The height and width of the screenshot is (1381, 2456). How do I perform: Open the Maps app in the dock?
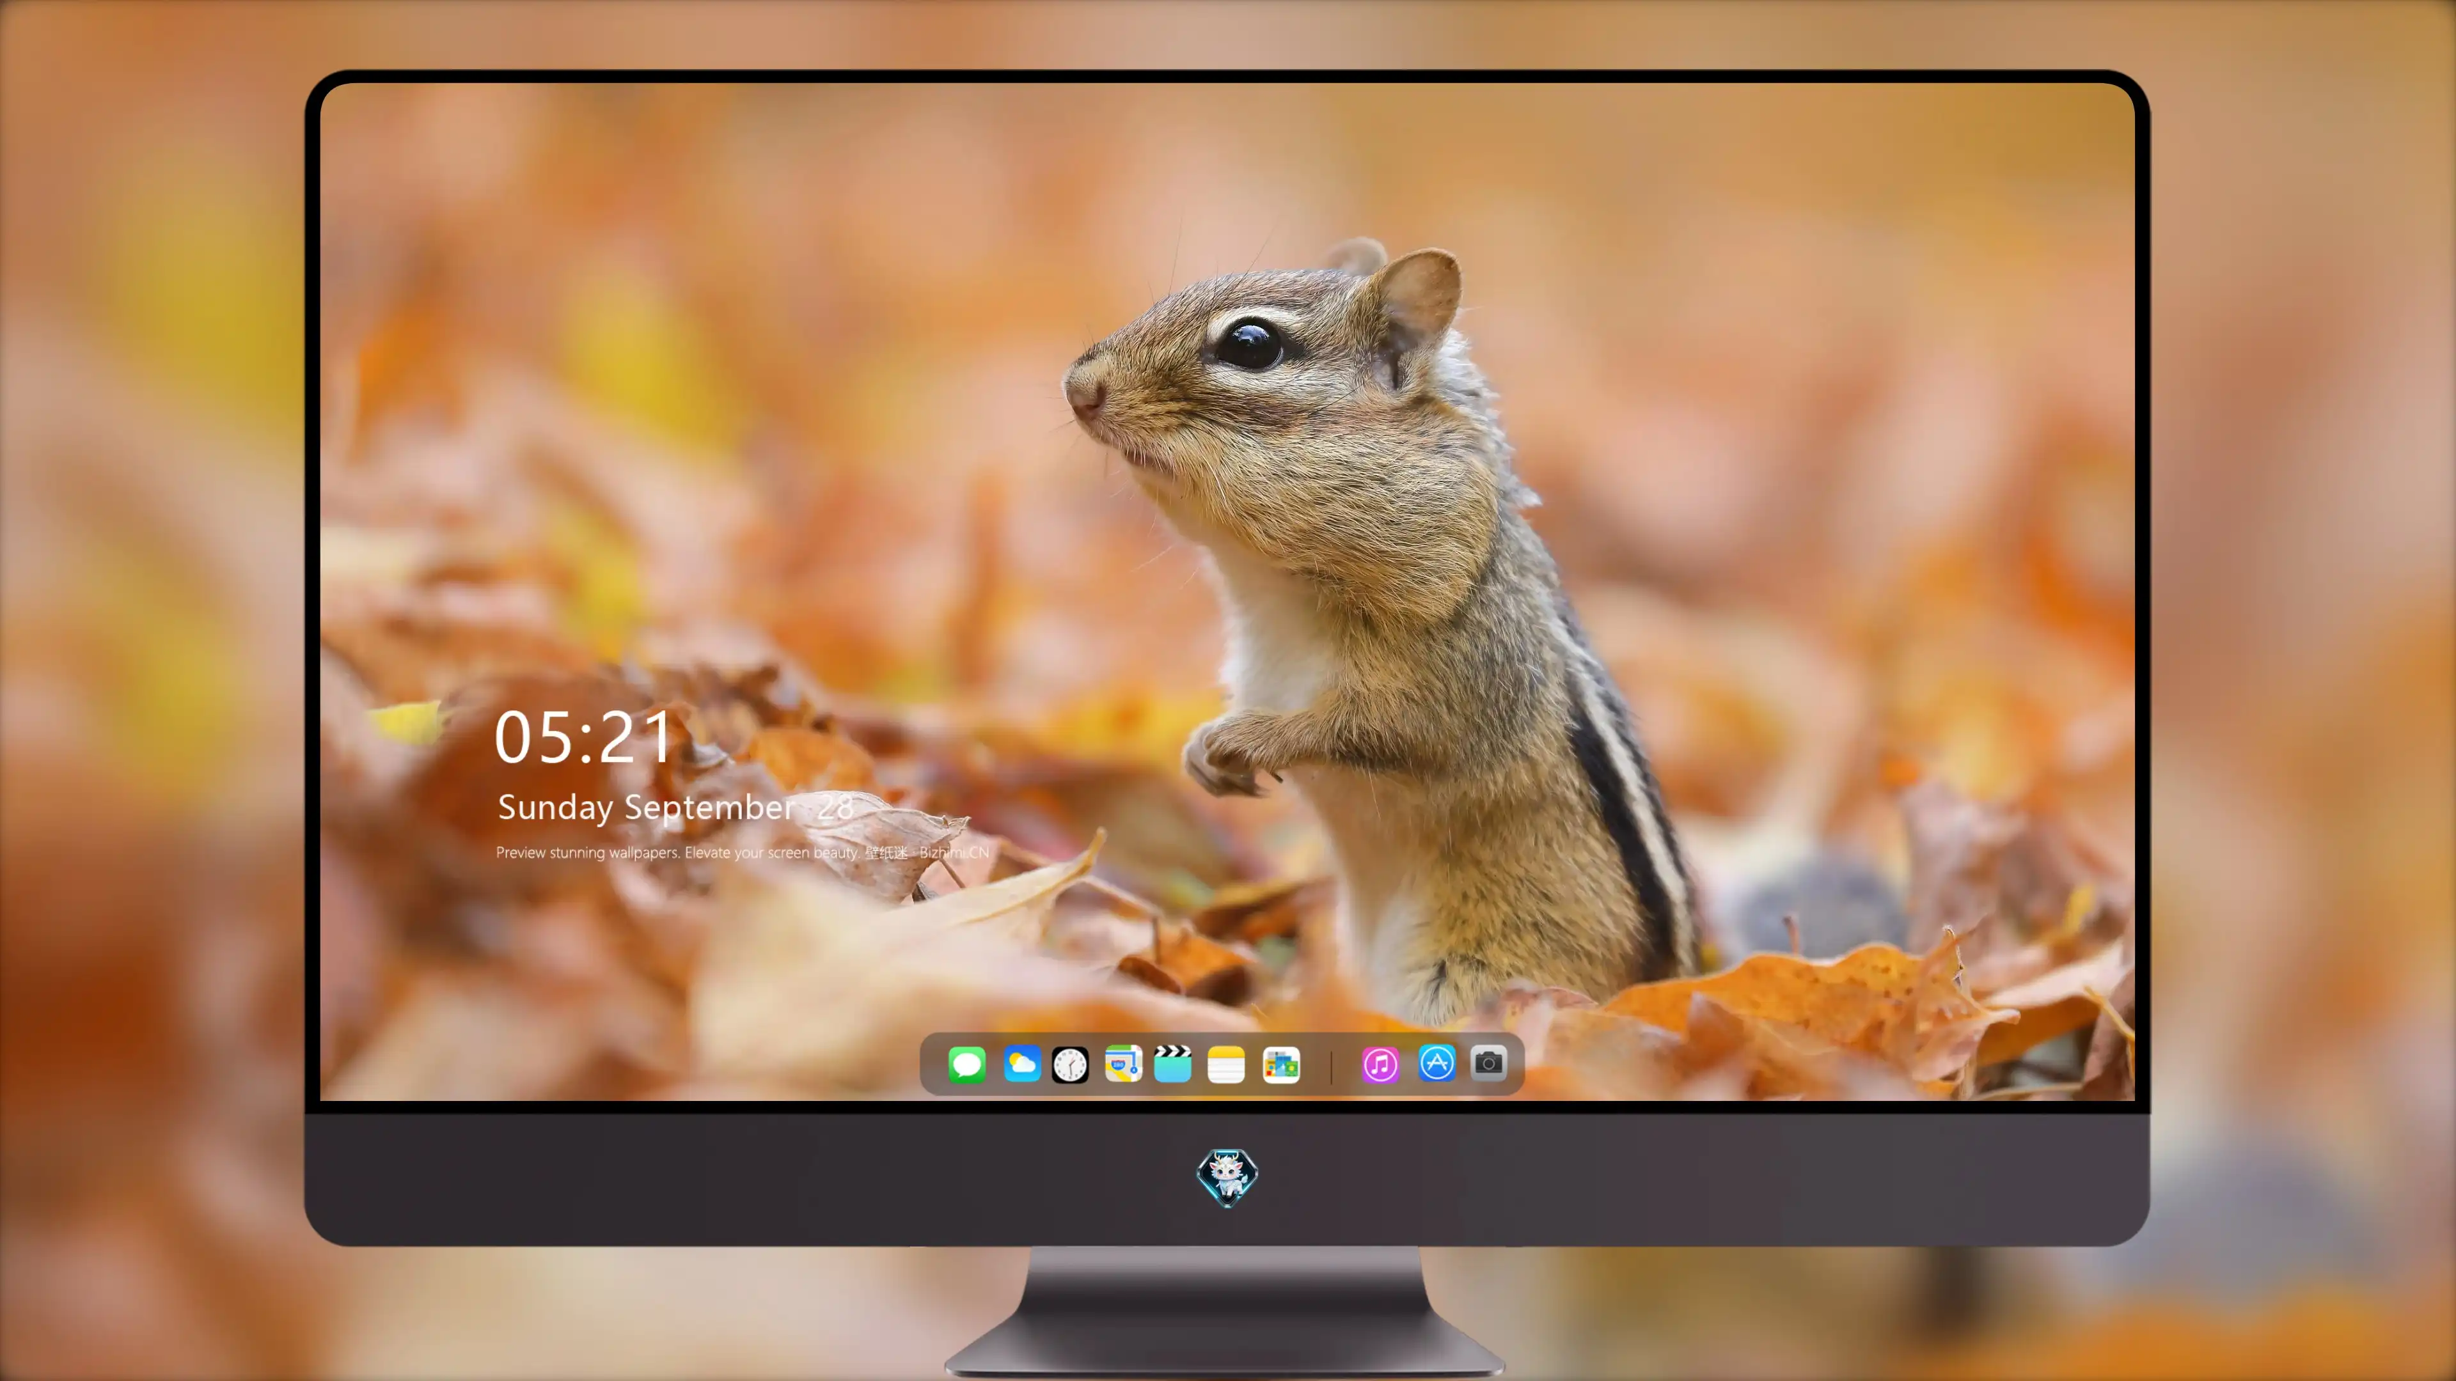click(x=1123, y=1064)
